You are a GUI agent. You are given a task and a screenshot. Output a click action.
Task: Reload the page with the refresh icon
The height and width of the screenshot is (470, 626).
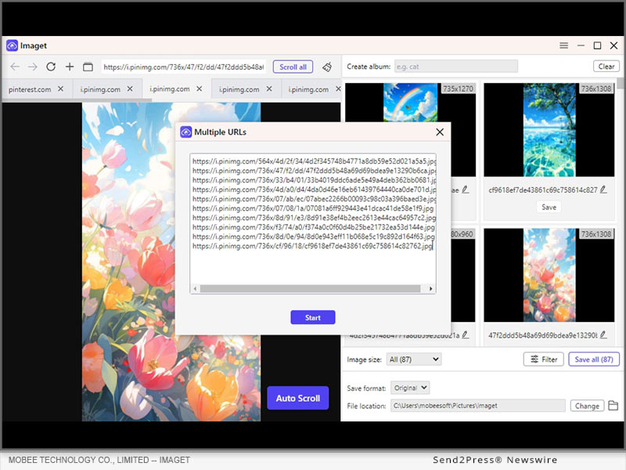[x=51, y=67]
